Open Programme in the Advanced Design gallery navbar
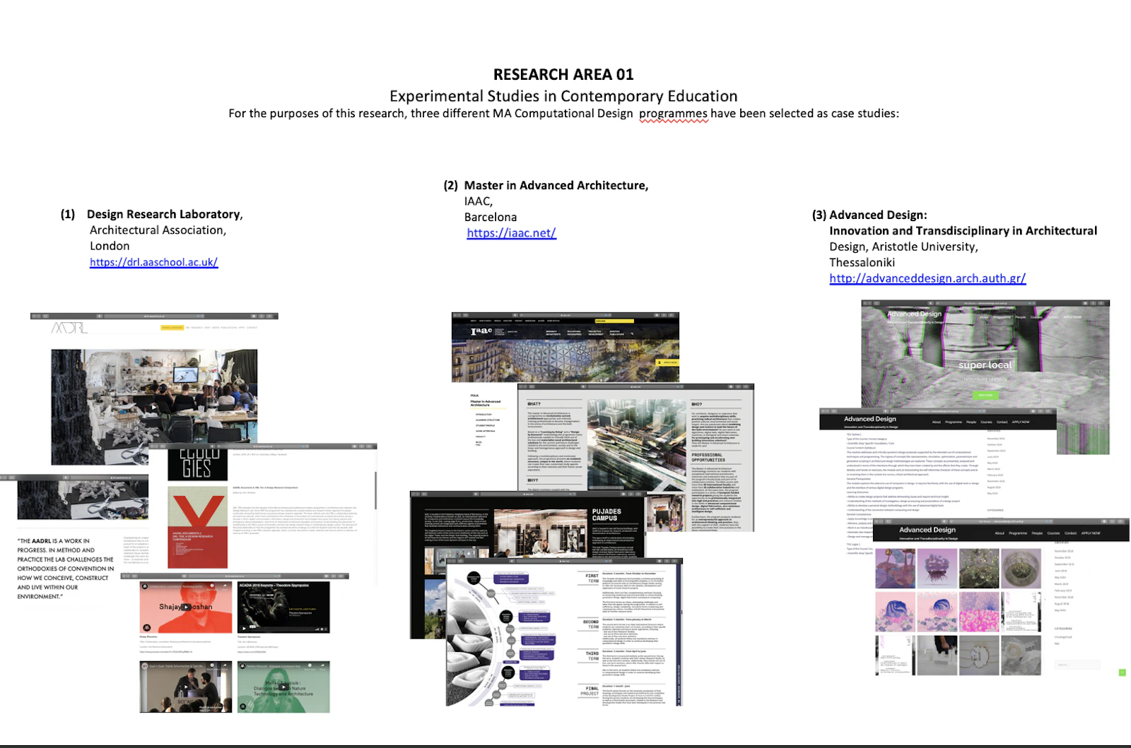The image size is (1131, 748). tap(1018, 533)
